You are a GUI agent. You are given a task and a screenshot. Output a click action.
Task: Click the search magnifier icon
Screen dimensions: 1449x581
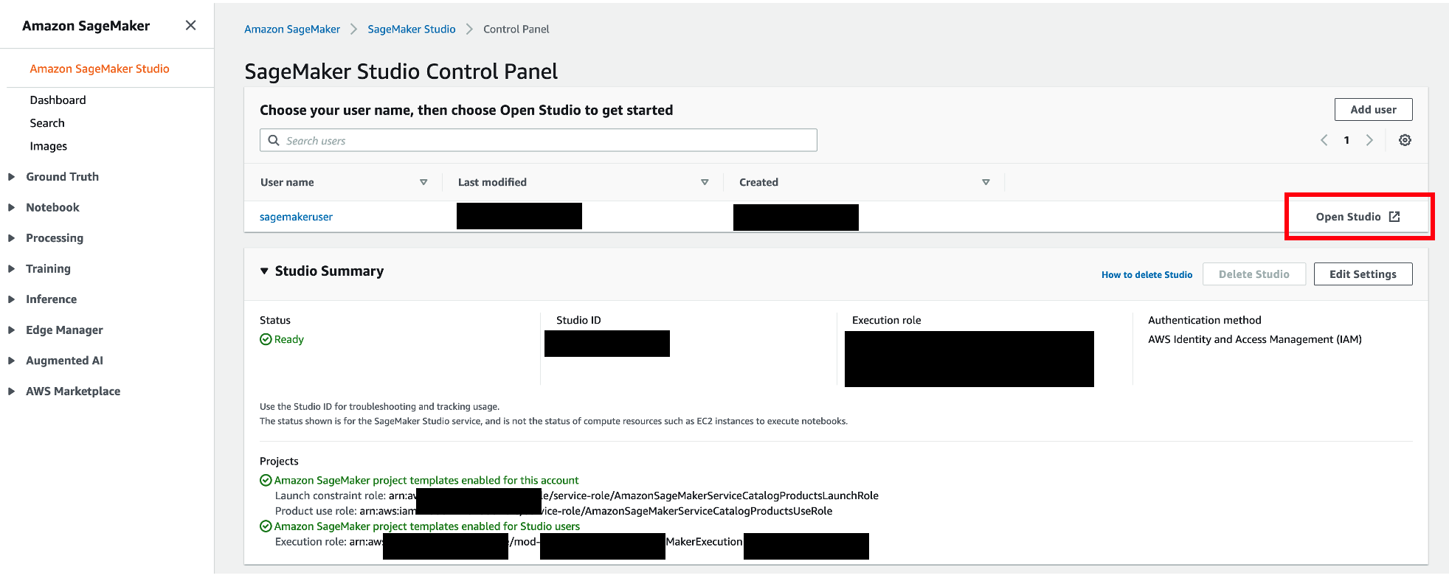[274, 140]
